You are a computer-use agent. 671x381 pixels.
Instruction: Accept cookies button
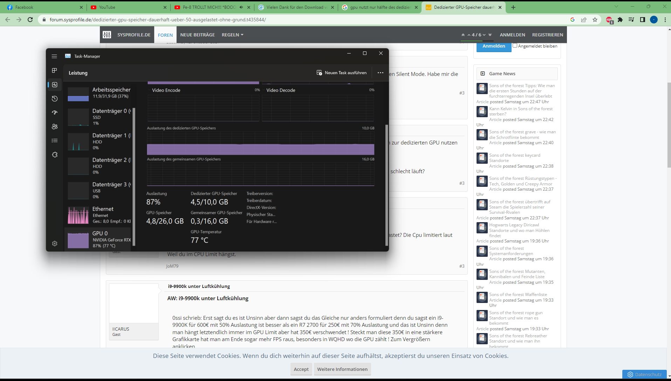click(x=301, y=369)
